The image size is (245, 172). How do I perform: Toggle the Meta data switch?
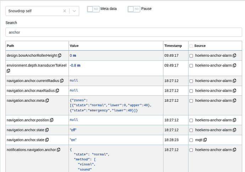(93, 9)
